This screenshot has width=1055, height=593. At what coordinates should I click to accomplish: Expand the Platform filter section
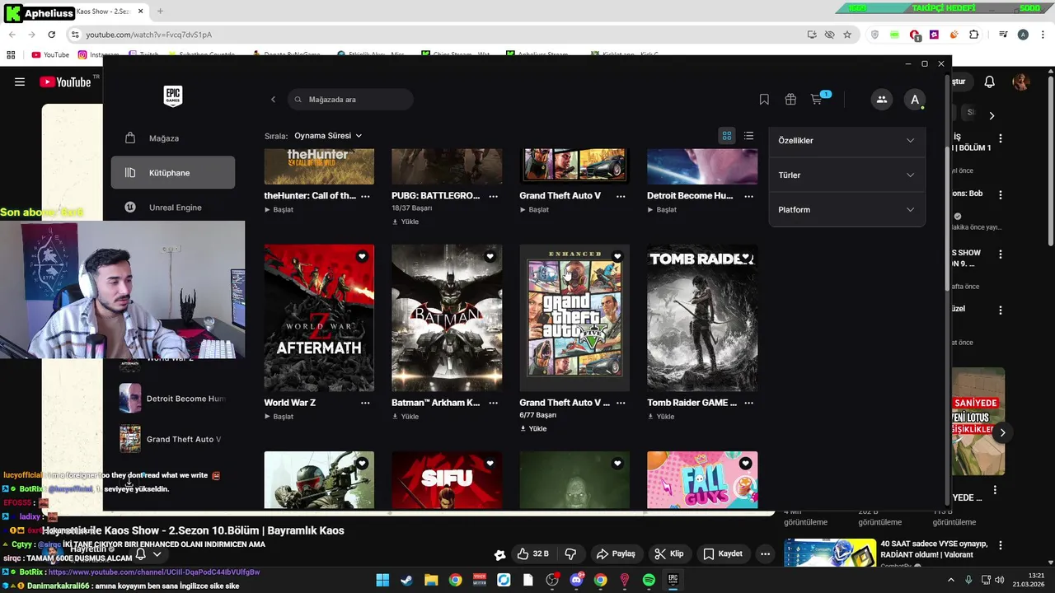click(x=846, y=210)
